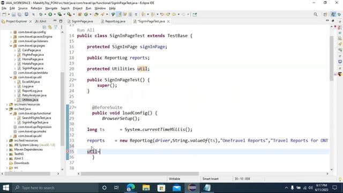Switch to SignInPage.java editor tab
The height and width of the screenshot is (193, 343).
[x=80, y=21]
